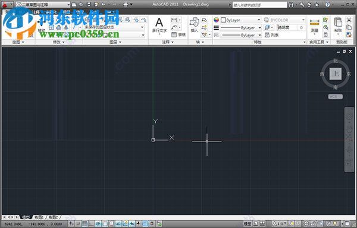Screen dimensions: 357x228
Task: Adjust the 透明度 transparency slider
Action: click(287, 27)
